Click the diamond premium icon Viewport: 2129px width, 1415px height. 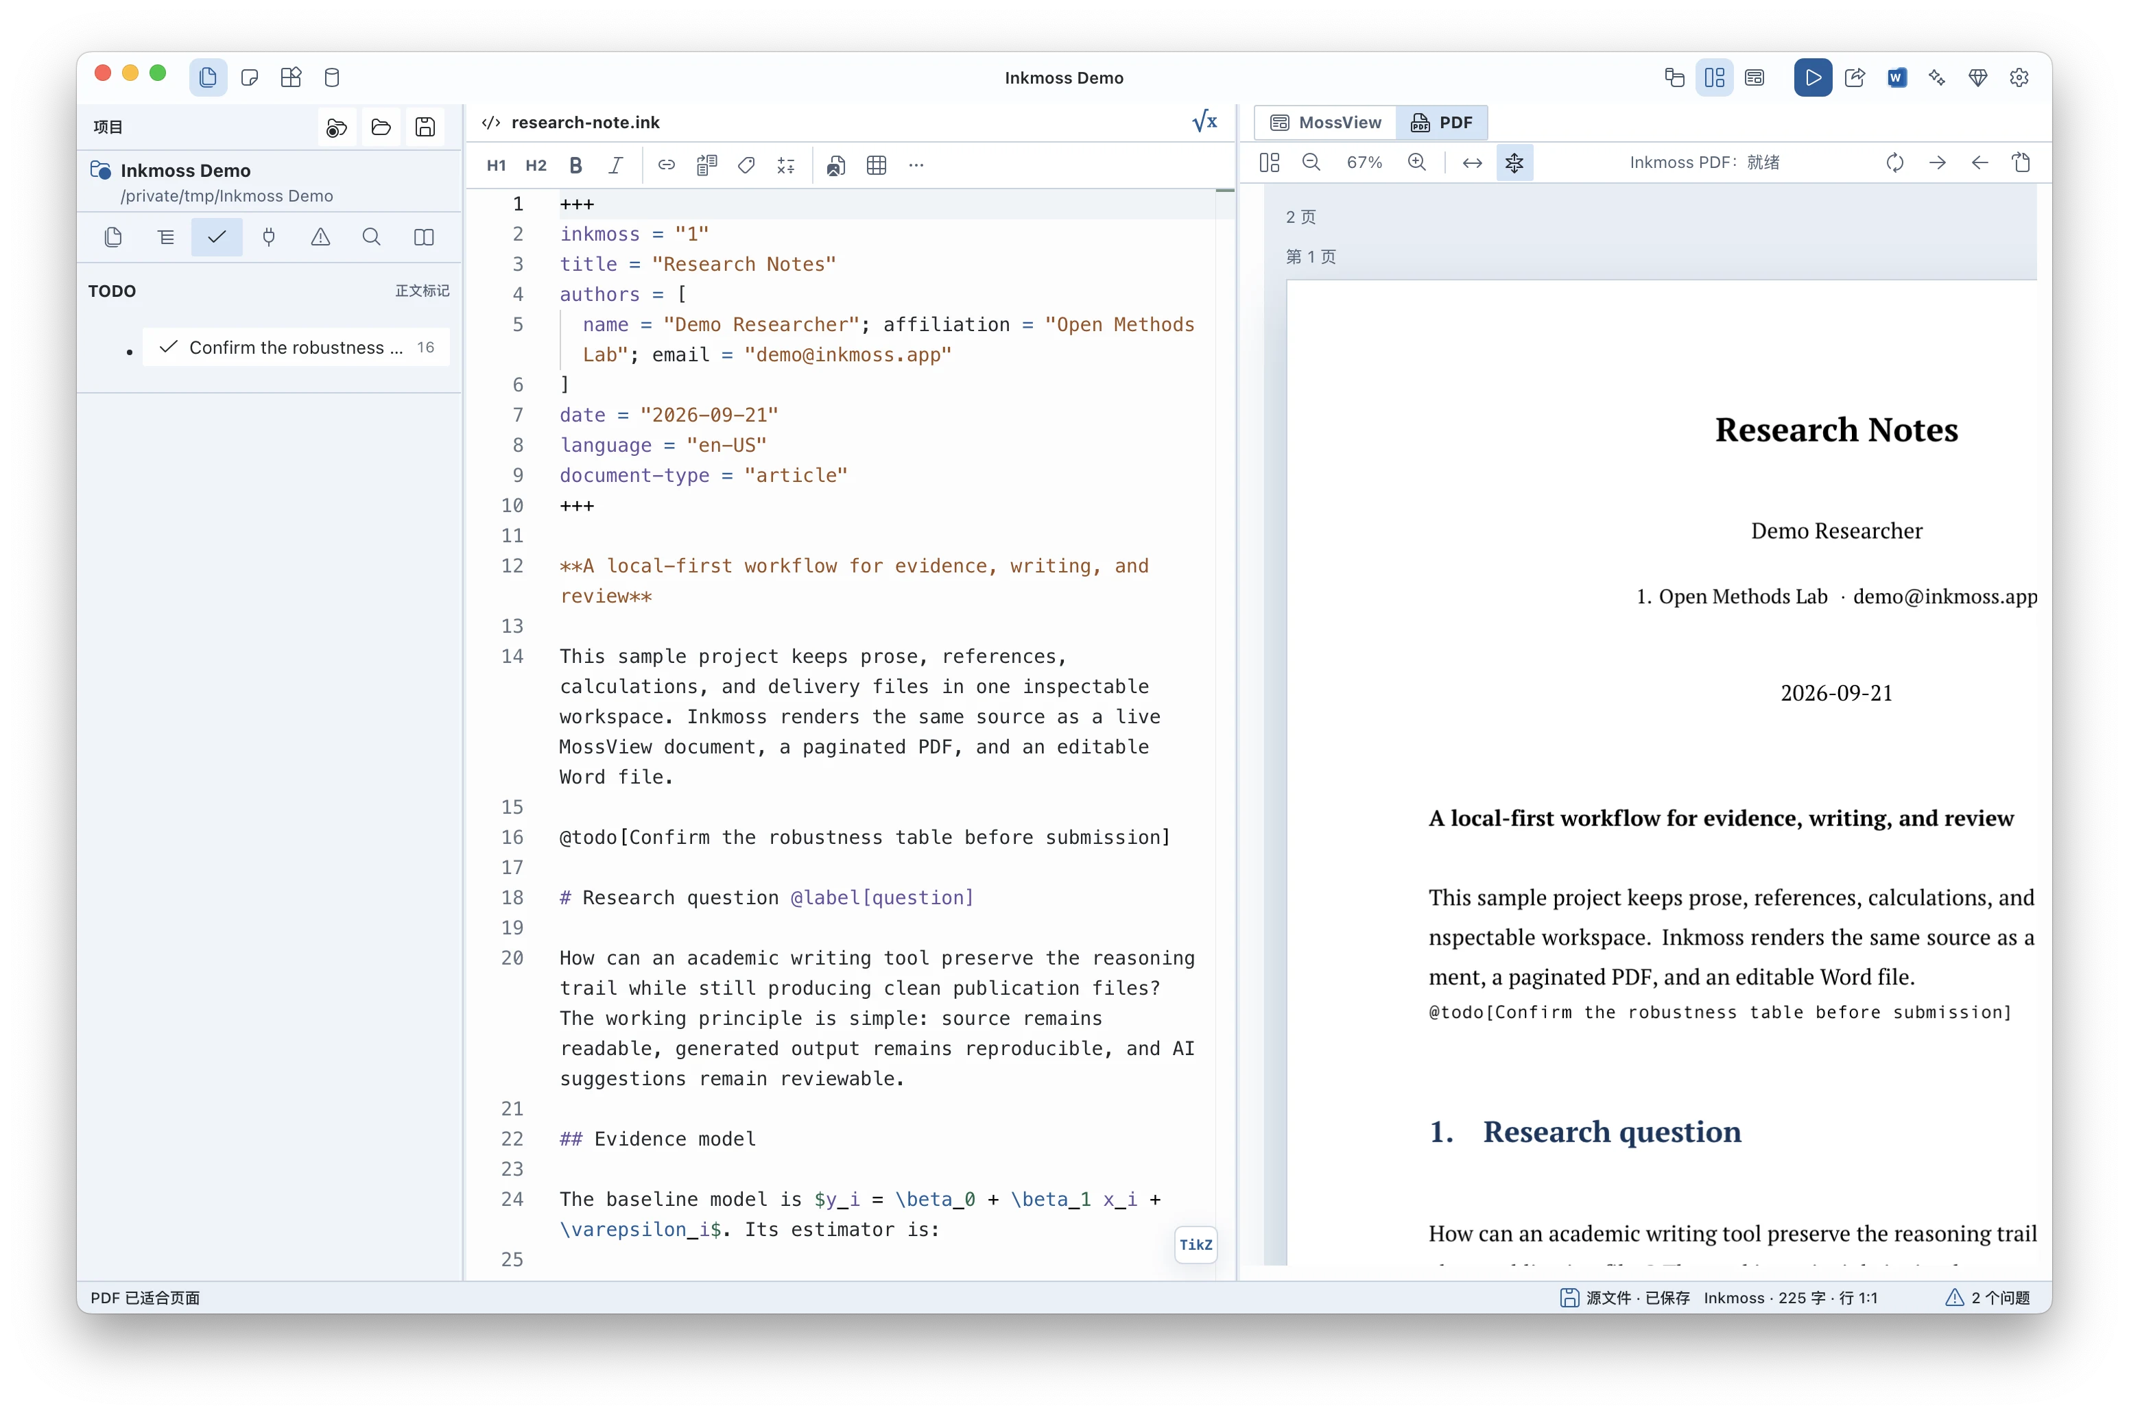[x=1978, y=77]
